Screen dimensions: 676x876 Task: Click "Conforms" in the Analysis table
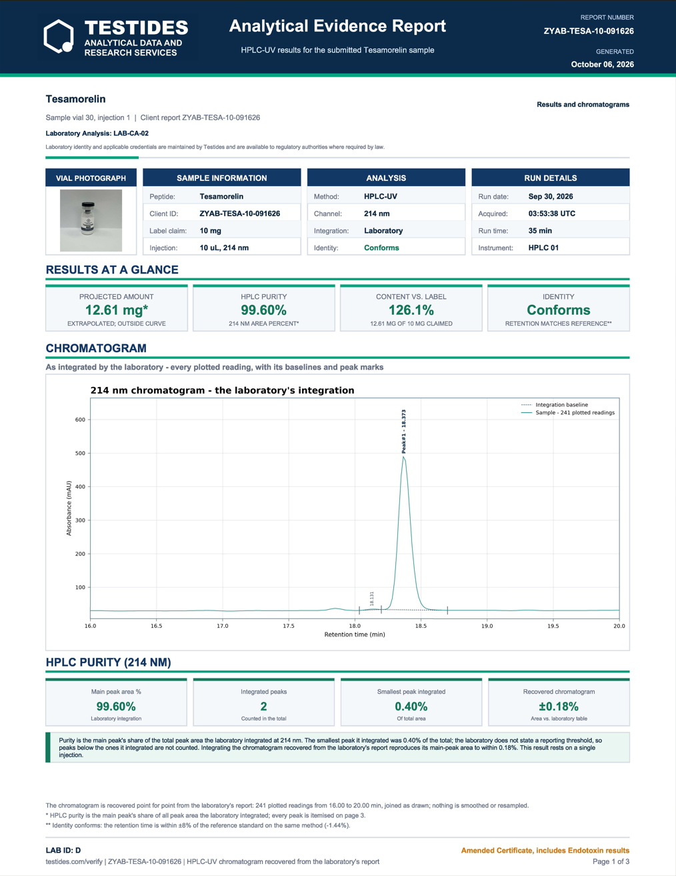click(x=381, y=248)
